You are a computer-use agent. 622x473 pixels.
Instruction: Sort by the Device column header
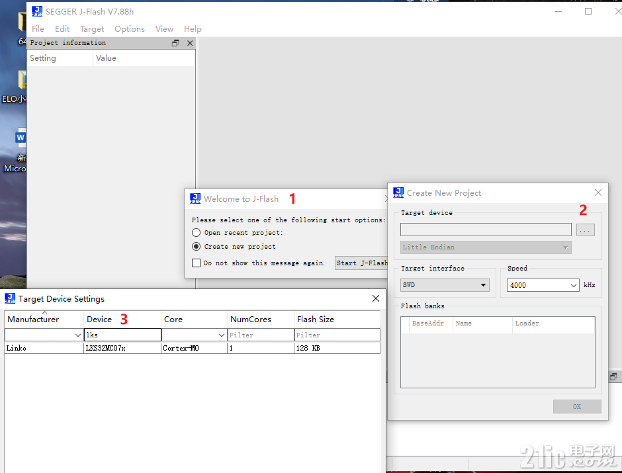(122, 319)
